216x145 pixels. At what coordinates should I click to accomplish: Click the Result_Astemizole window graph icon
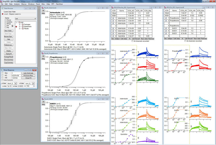[43, 8]
